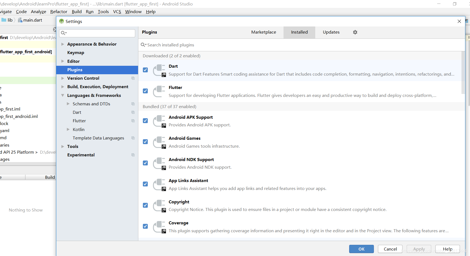Expand Build, Execution, Deployment section
The image size is (470, 256).
(63, 87)
